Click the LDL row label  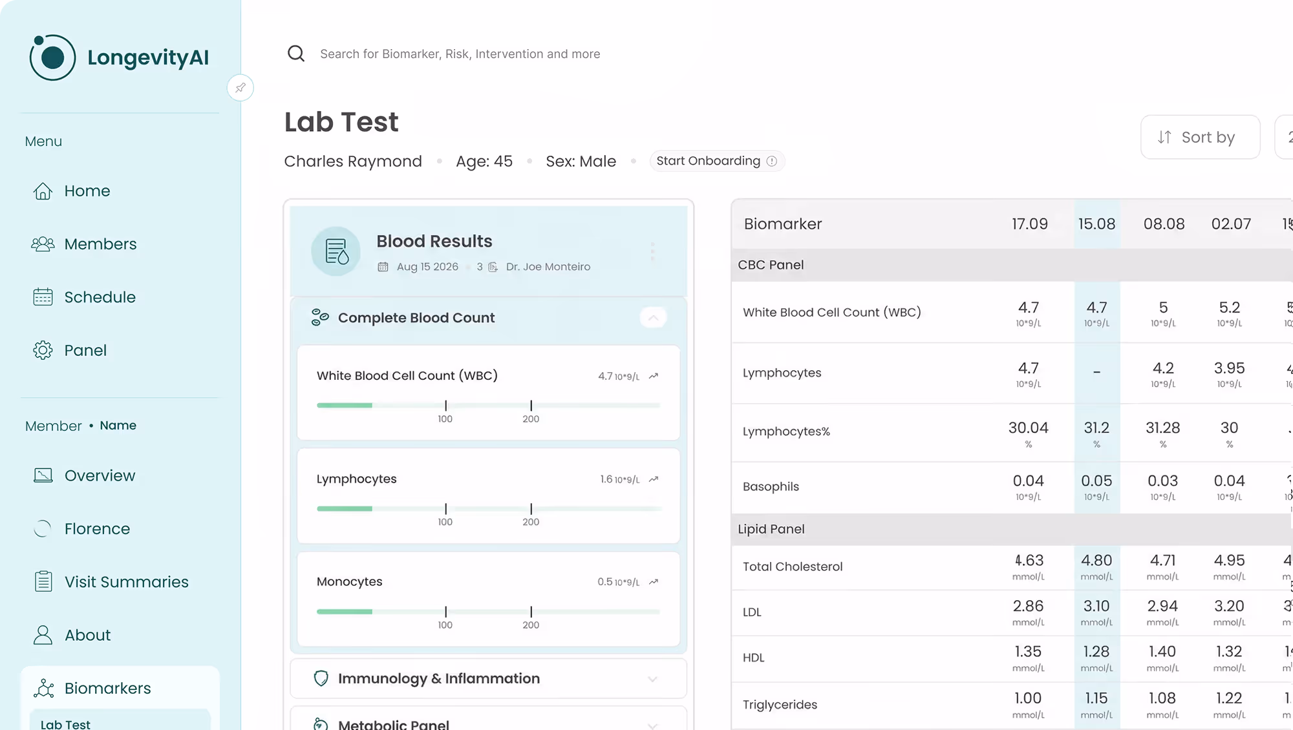pyautogui.click(x=752, y=612)
